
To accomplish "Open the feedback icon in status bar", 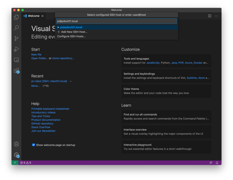I will click(211, 163).
